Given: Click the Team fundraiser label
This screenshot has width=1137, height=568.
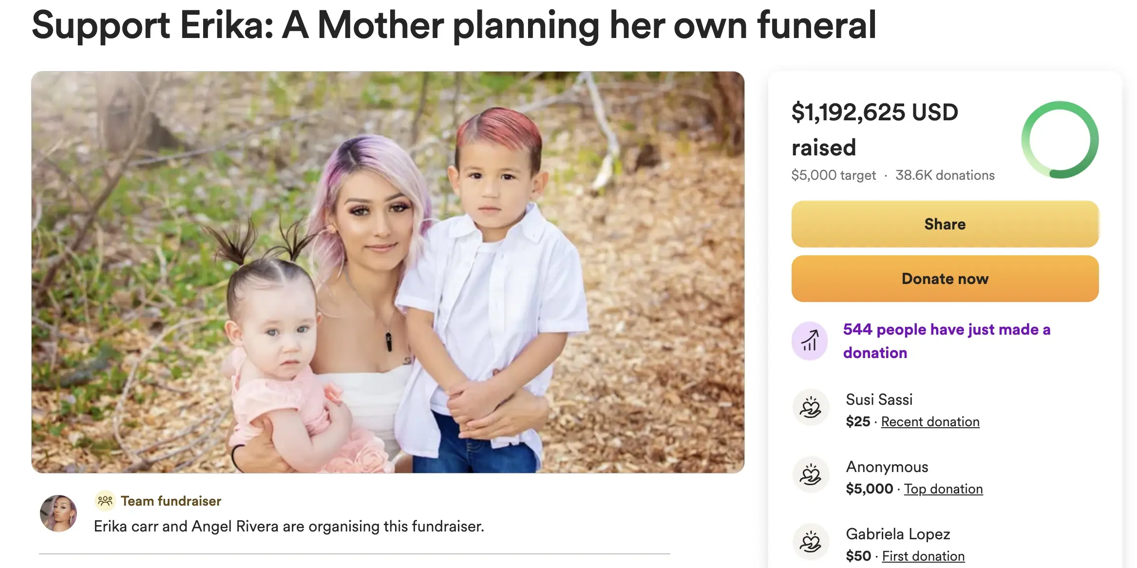Looking at the screenshot, I should [171, 501].
